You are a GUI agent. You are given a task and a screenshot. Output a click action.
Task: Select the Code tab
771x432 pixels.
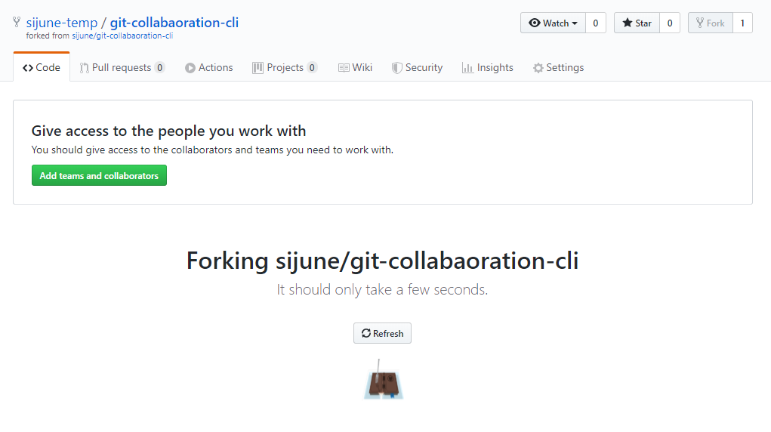pos(42,67)
